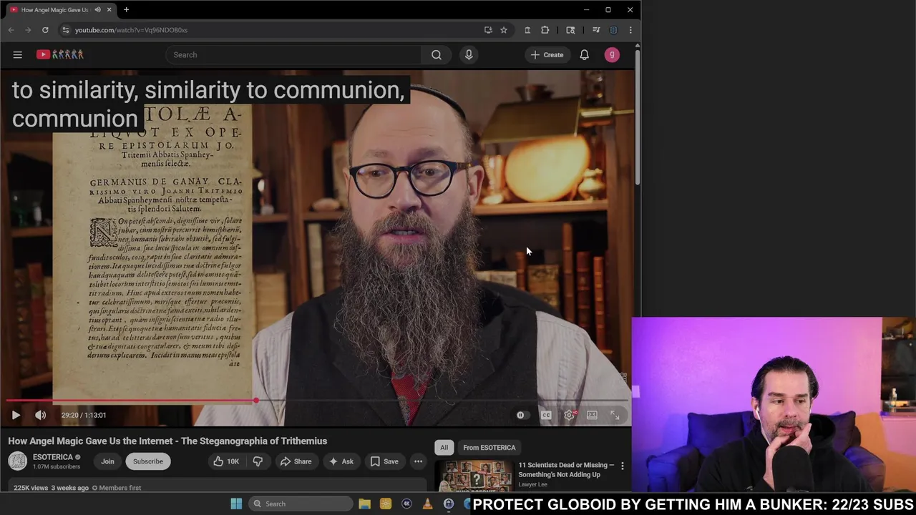
Task: Like the video (10K)
Action: (x=226, y=461)
